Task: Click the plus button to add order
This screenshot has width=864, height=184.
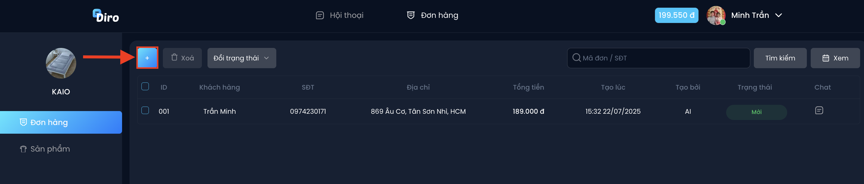Action: 147,58
